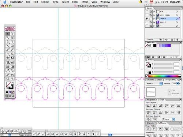Delete selected layer using the Layers trash icon

[x=178, y=39]
